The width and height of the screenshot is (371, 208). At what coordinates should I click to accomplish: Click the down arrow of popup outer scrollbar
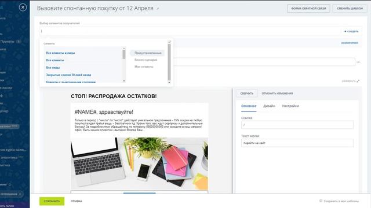(x=169, y=82)
